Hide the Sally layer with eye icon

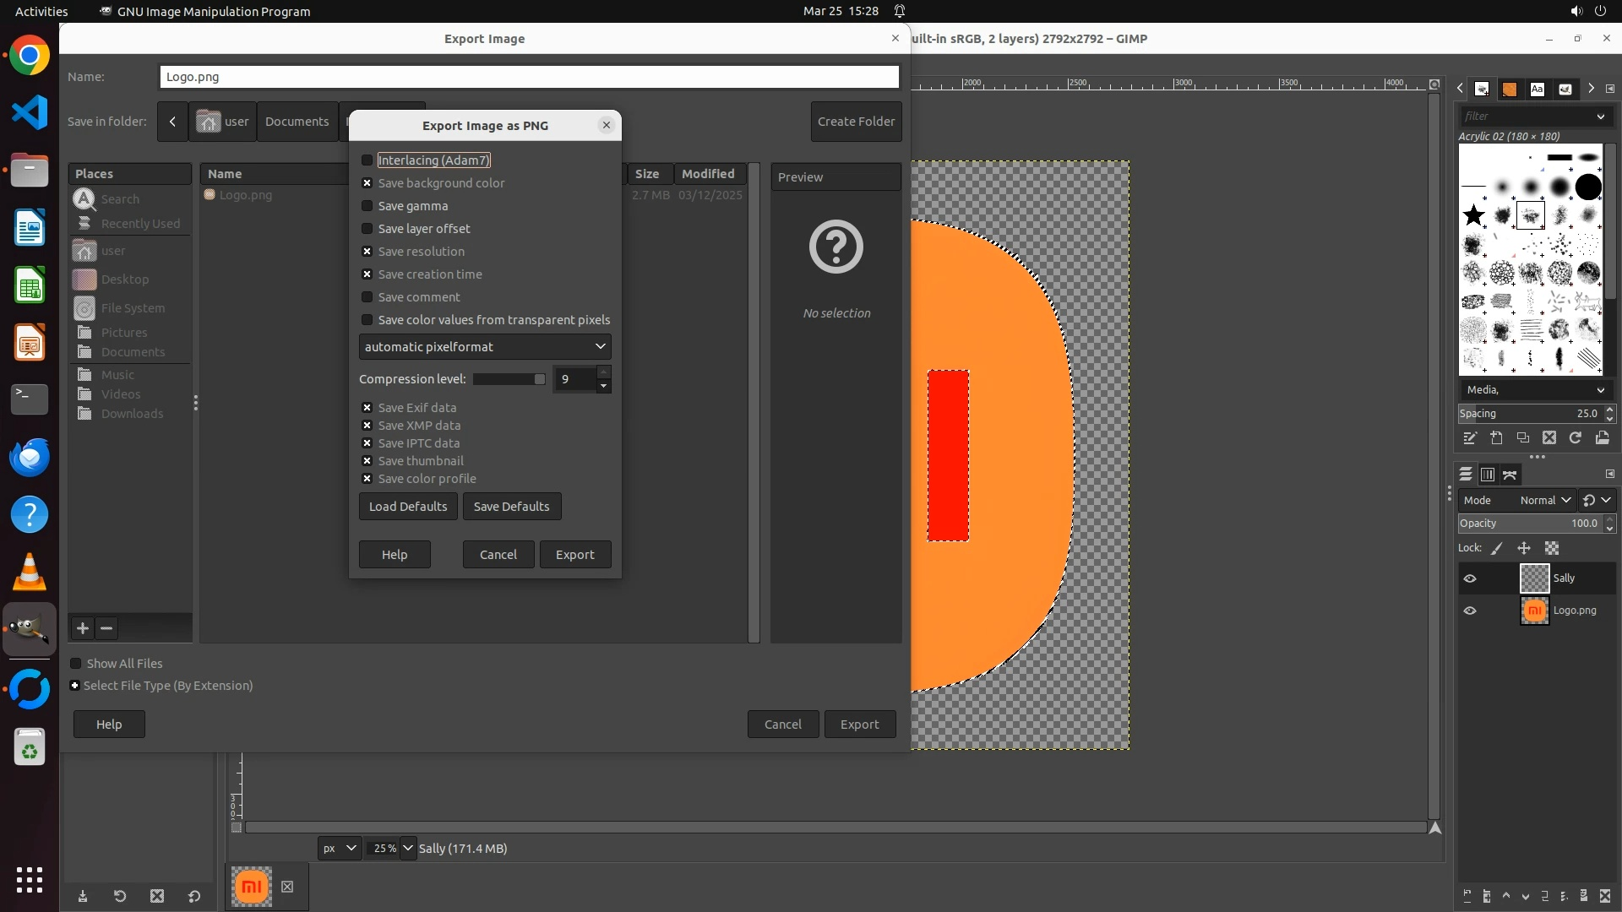coord(1470,578)
